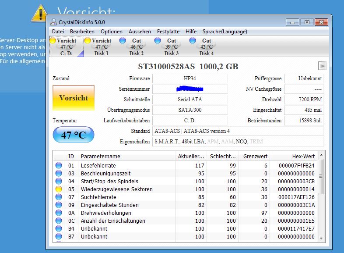Screen dimensions: 344x253
Task: Click the Aktueller column header
Action: (x=191, y=156)
